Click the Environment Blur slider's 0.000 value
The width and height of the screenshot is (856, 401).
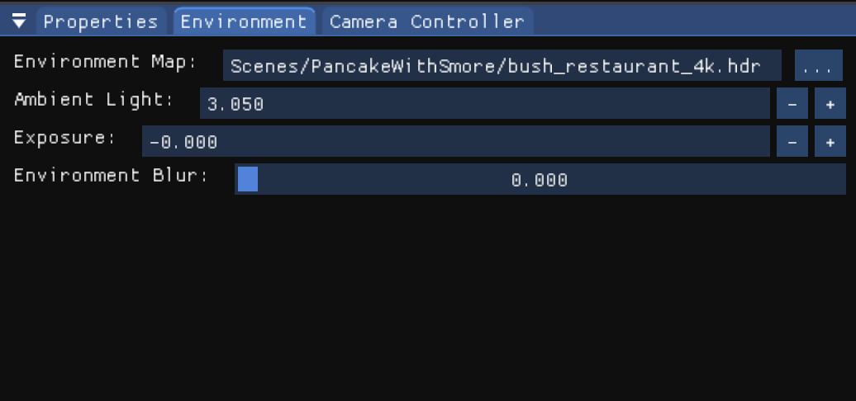tap(539, 180)
